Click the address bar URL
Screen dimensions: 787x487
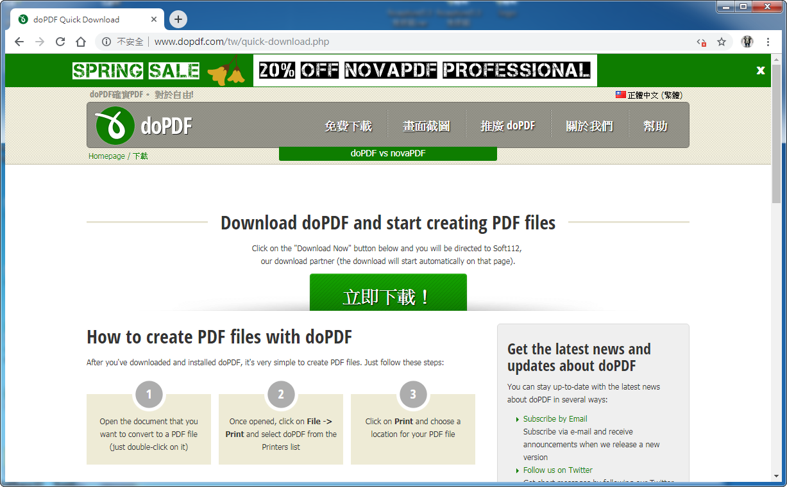point(242,42)
